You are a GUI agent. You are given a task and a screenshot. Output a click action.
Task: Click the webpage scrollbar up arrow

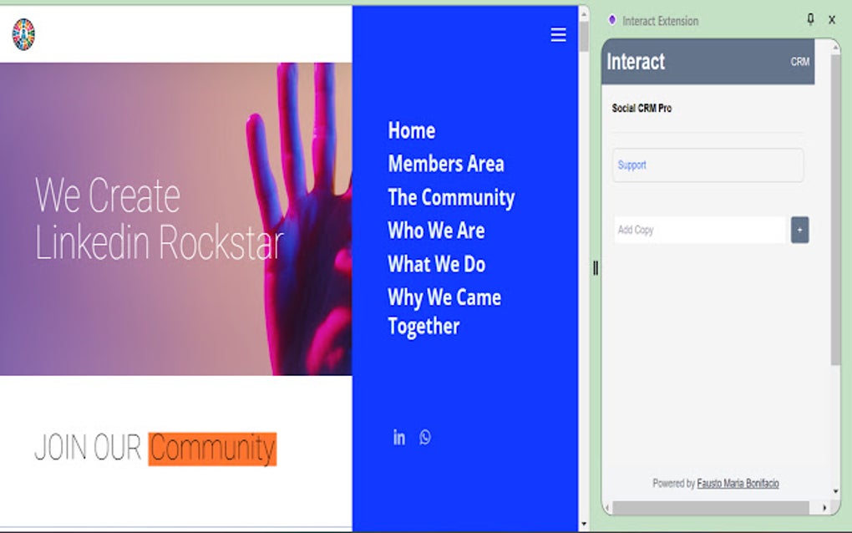(584, 13)
